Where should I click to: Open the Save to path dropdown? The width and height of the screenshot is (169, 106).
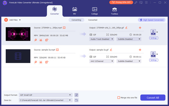pyautogui.click(x=70, y=100)
